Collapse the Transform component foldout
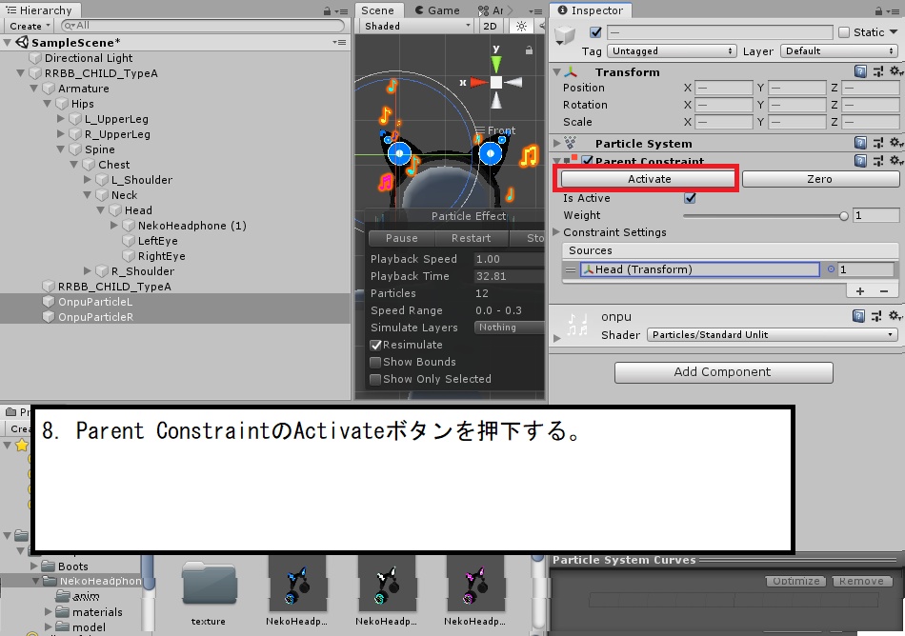The image size is (905, 636). [557, 72]
